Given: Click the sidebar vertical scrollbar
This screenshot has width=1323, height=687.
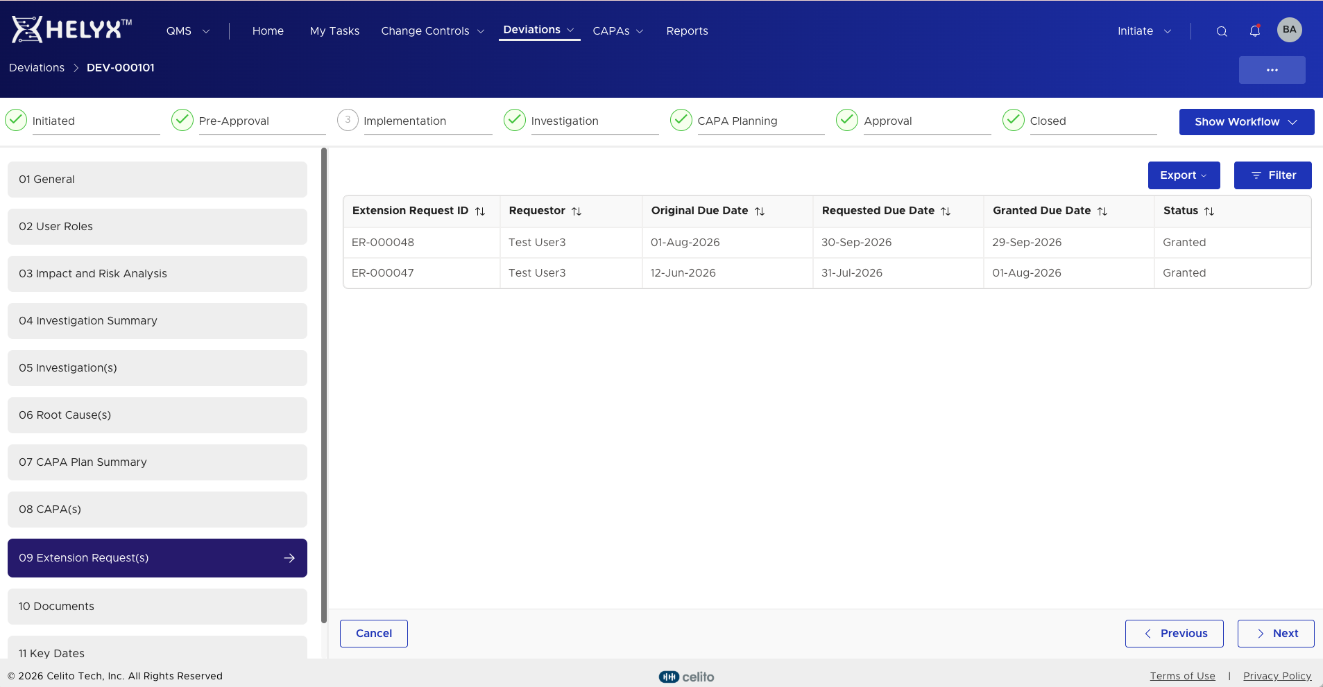Looking at the screenshot, I should coord(324,385).
